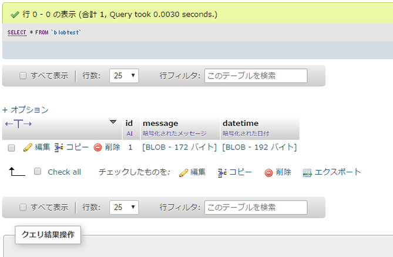Click the SELECT keyword in query
Viewport: 393px width, 257px height.
(x=17, y=32)
